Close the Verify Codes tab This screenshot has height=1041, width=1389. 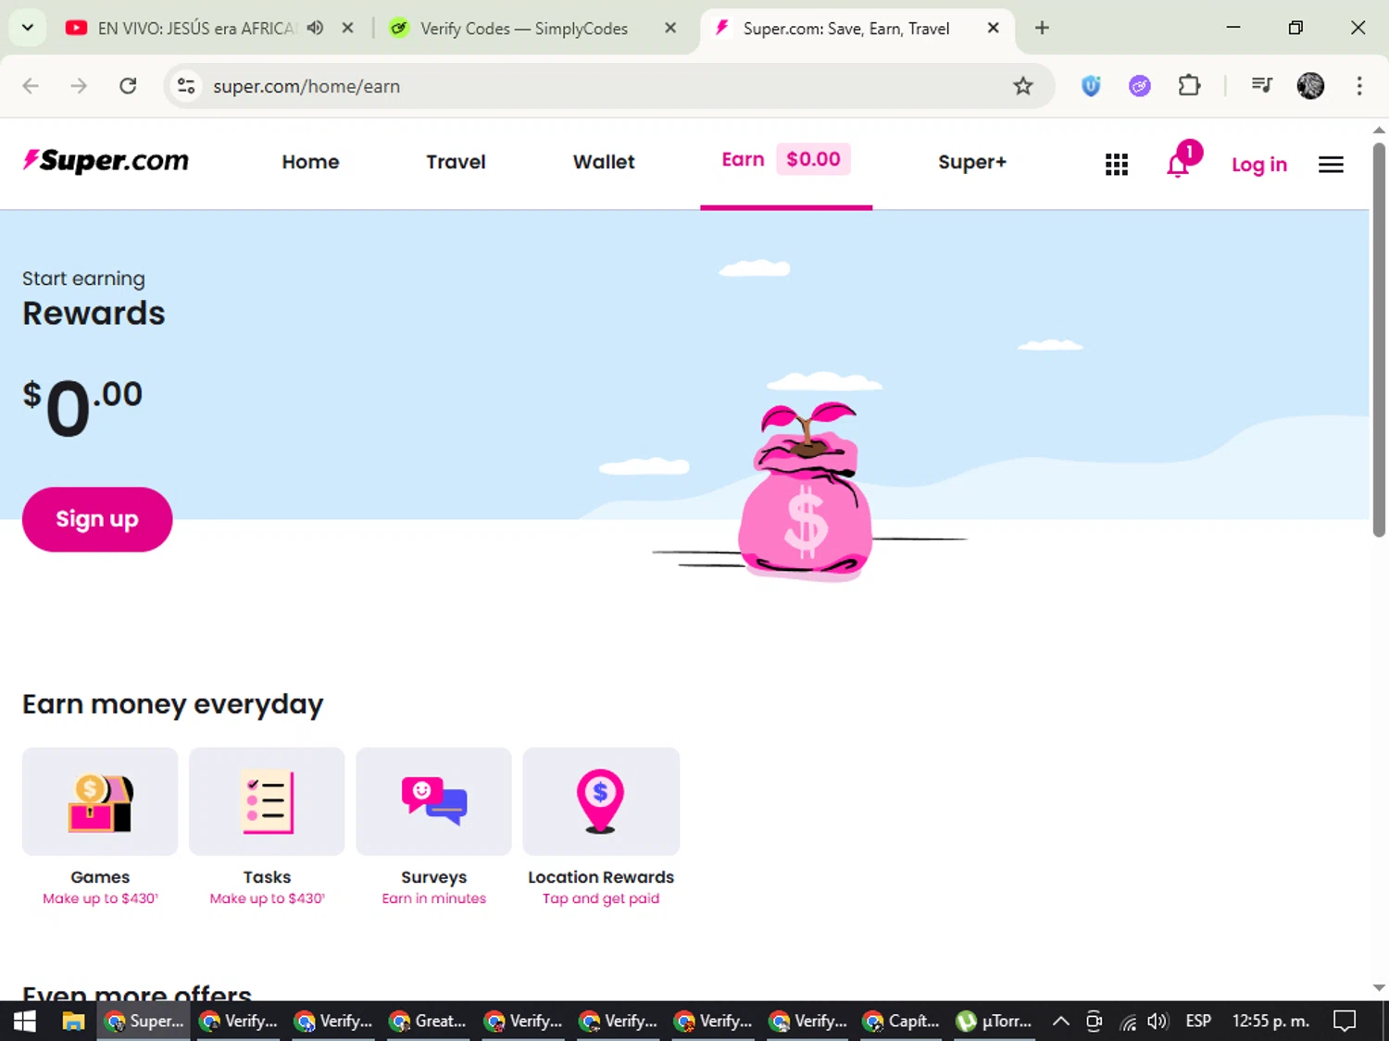coord(670,28)
